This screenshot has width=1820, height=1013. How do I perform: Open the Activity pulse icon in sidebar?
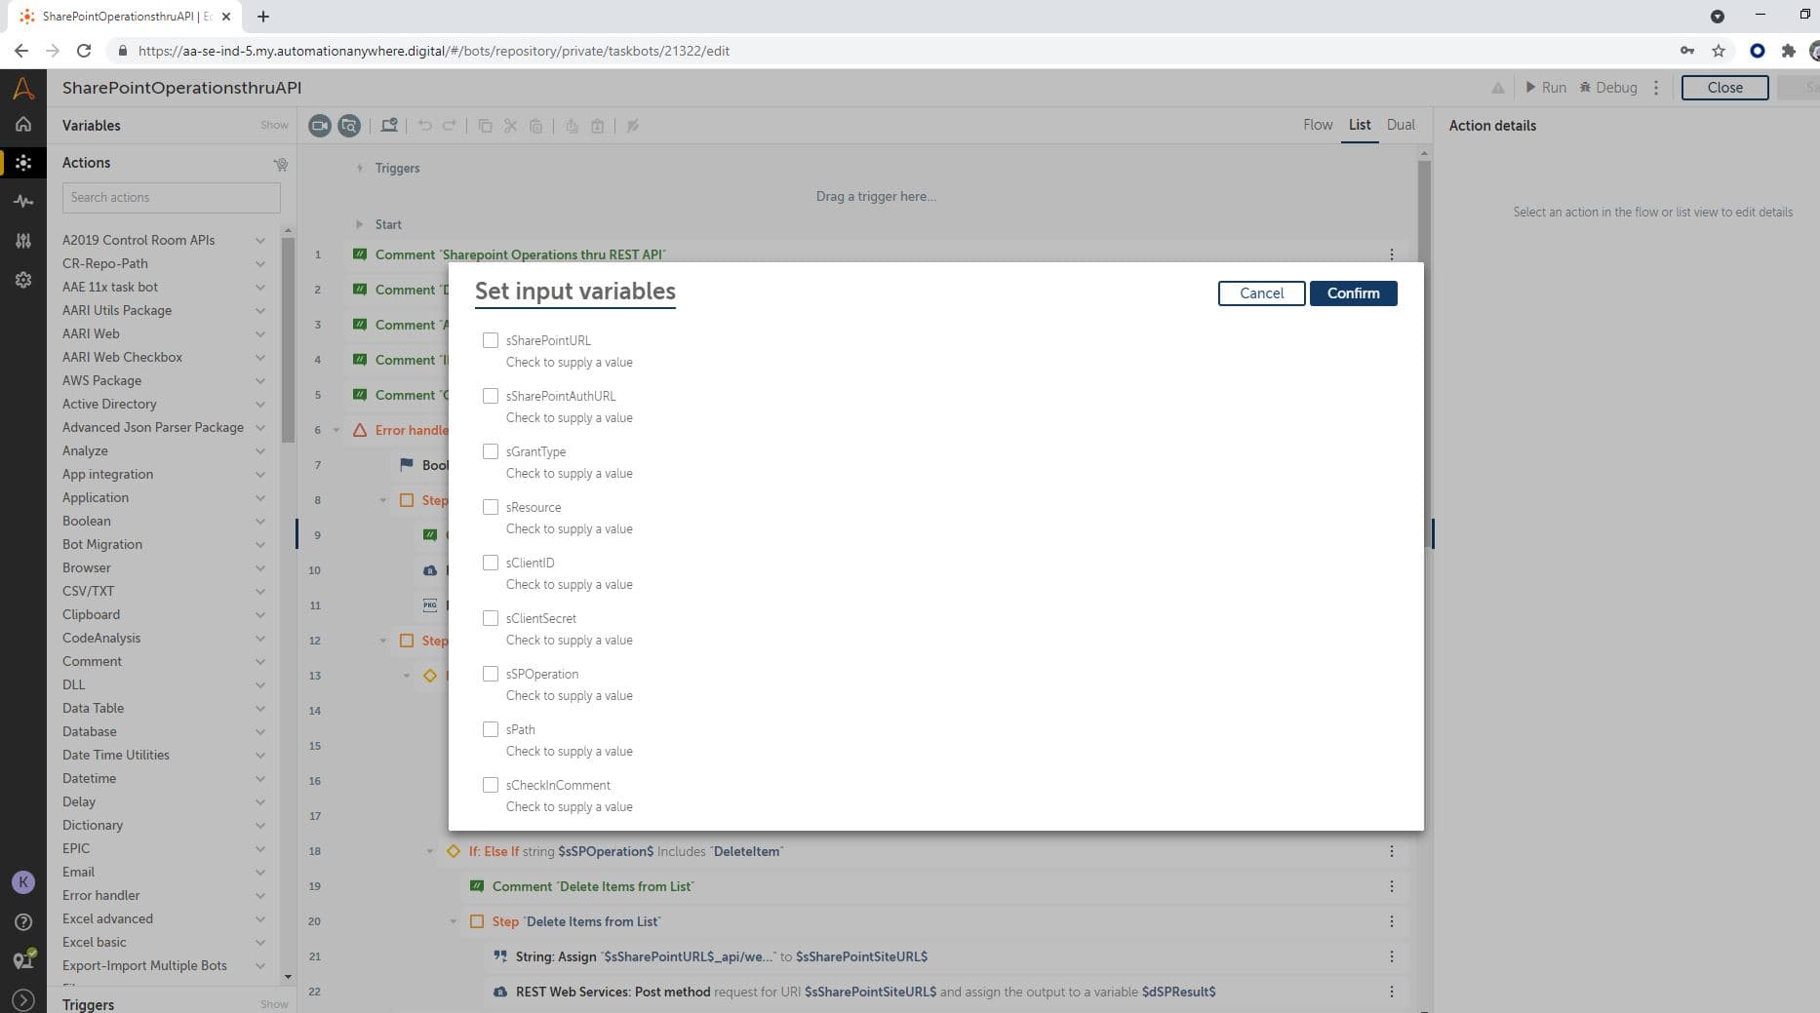click(23, 201)
